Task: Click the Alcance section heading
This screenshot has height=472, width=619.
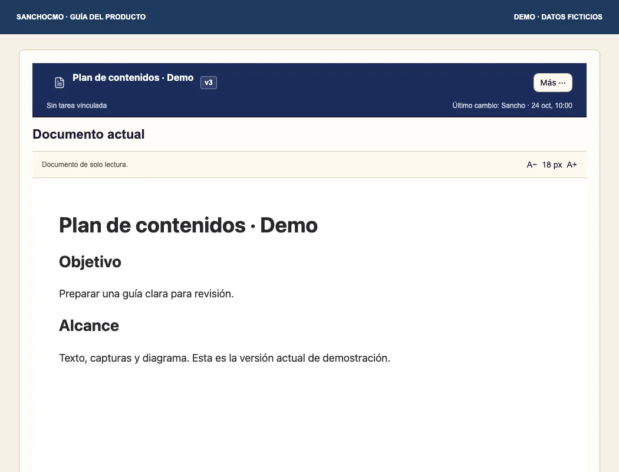Action: (89, 326)
